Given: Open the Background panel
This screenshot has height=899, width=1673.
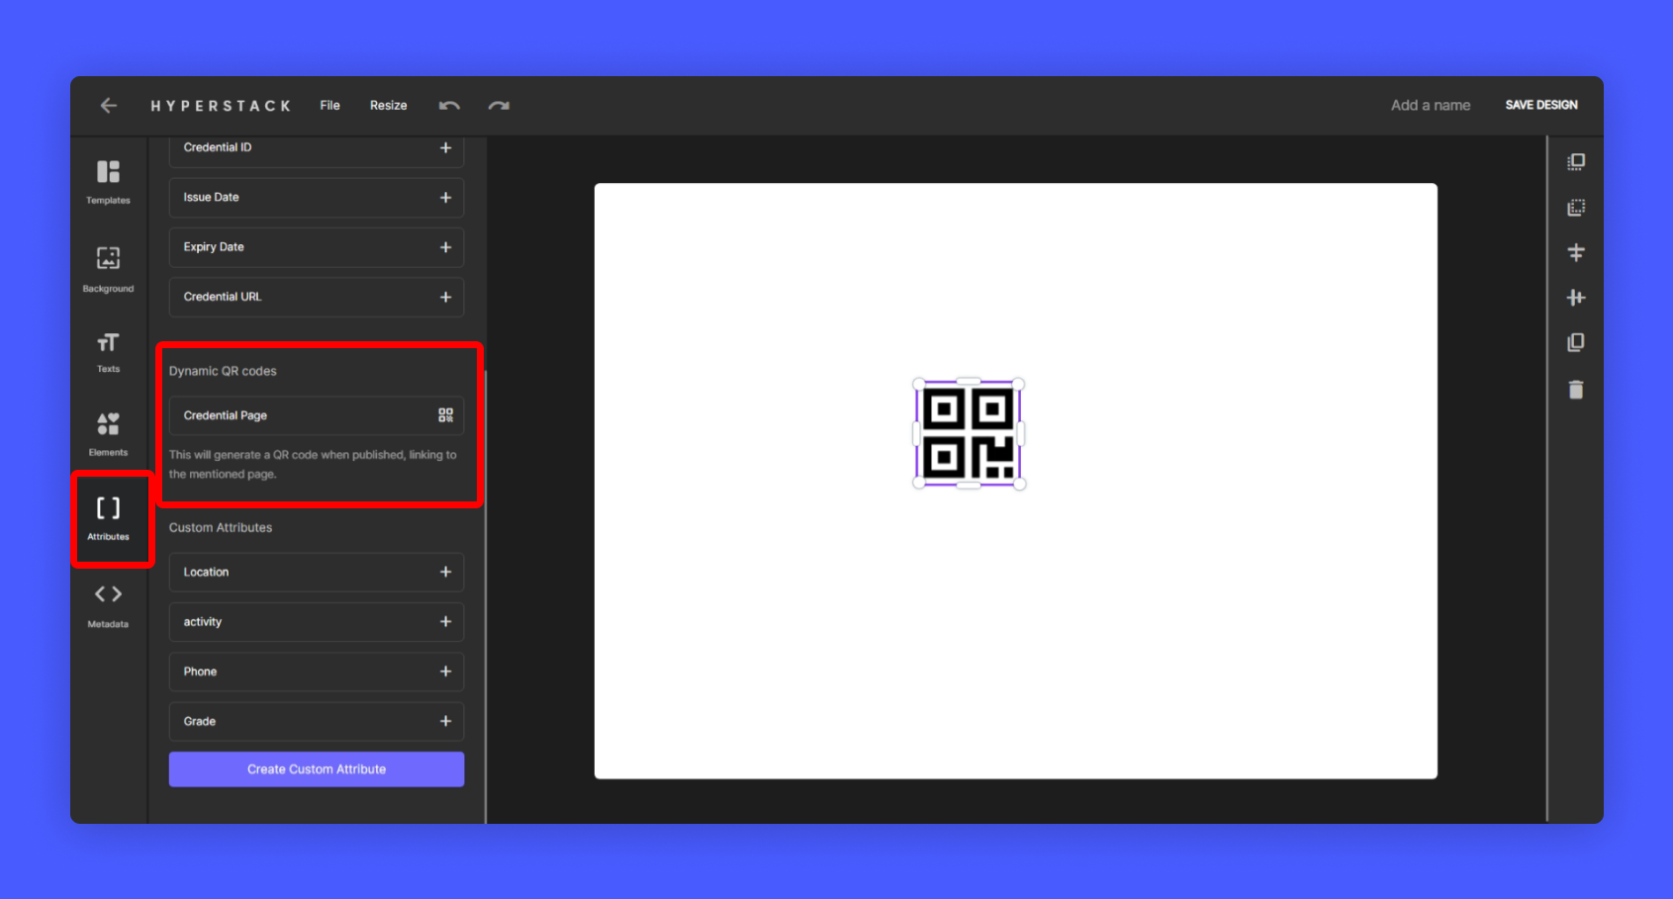Looking at the screenshot, I should point(108,269).
